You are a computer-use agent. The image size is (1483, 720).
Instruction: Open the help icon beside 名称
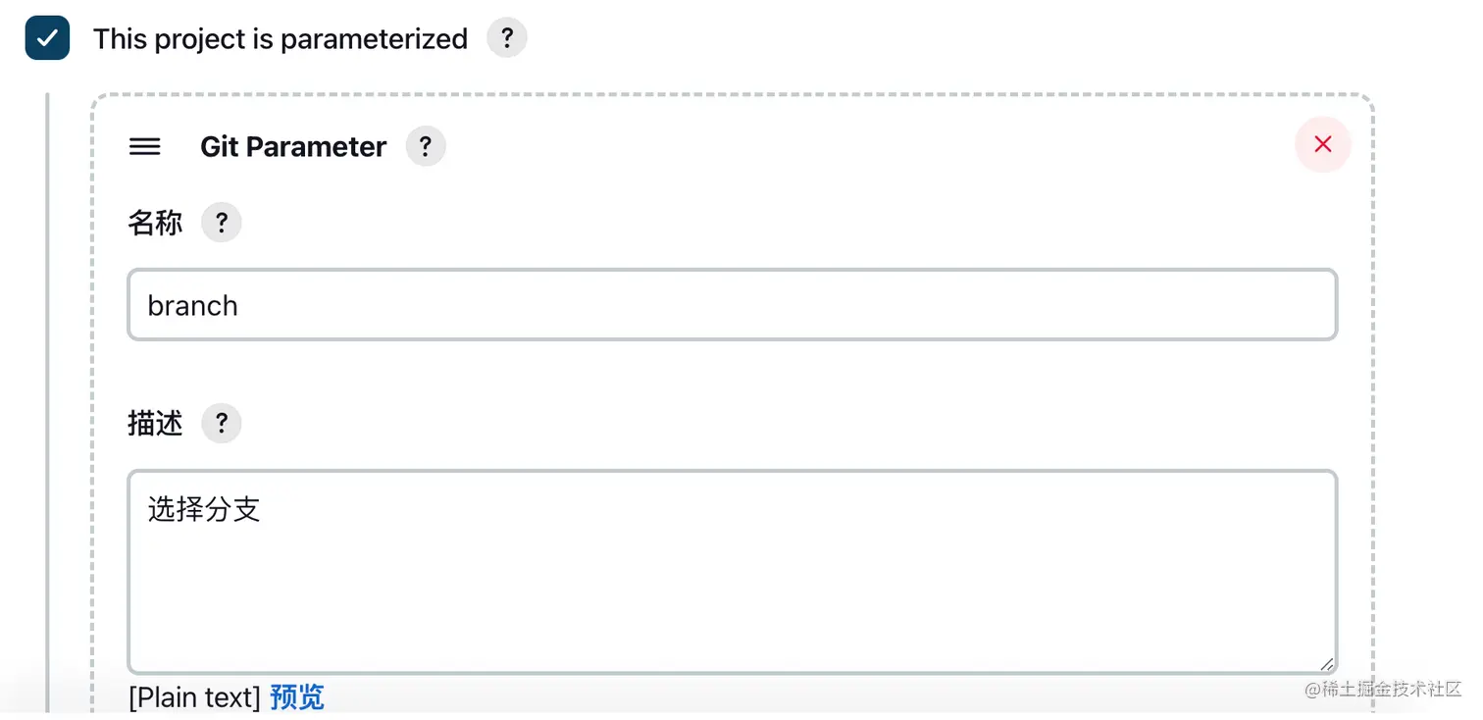(x=222, y=223)
